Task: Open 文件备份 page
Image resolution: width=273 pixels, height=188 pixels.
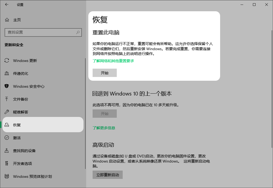Action: click(43, 99)
